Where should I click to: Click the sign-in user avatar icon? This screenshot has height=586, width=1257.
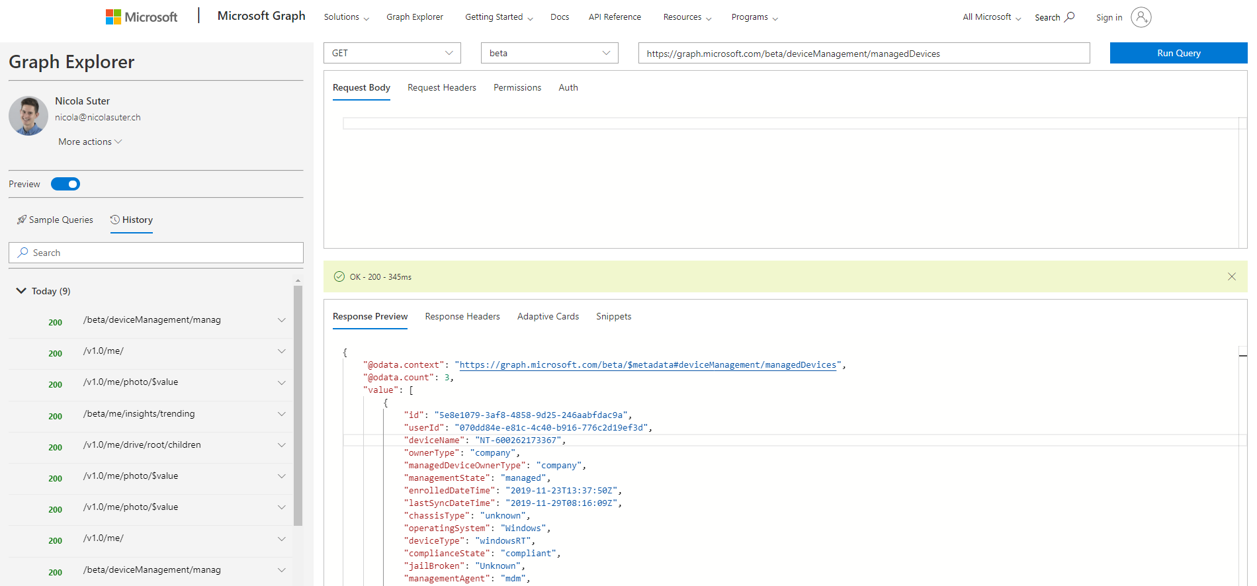(1141, 17)
